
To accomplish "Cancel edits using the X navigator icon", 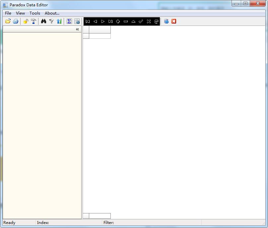I will [148, 21].
